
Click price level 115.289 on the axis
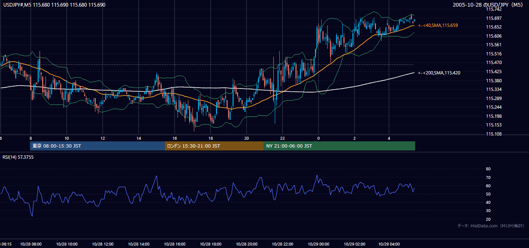(x=494, y=98)
